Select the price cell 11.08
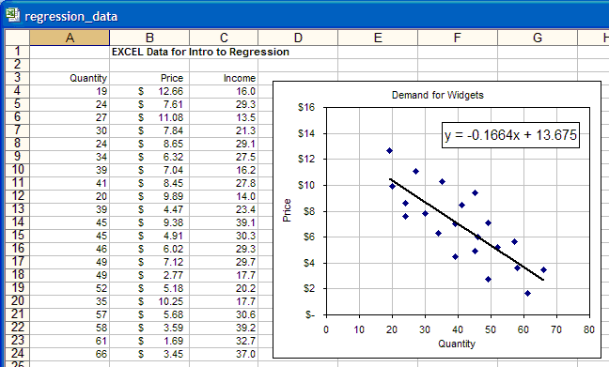Image resolution: width=609 pixels, height=367 pixels. [x=149, y=117]
